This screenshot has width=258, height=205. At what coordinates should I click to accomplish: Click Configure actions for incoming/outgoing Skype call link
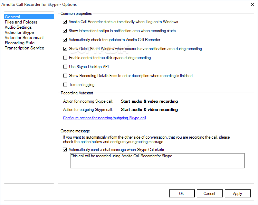point(105,118)
